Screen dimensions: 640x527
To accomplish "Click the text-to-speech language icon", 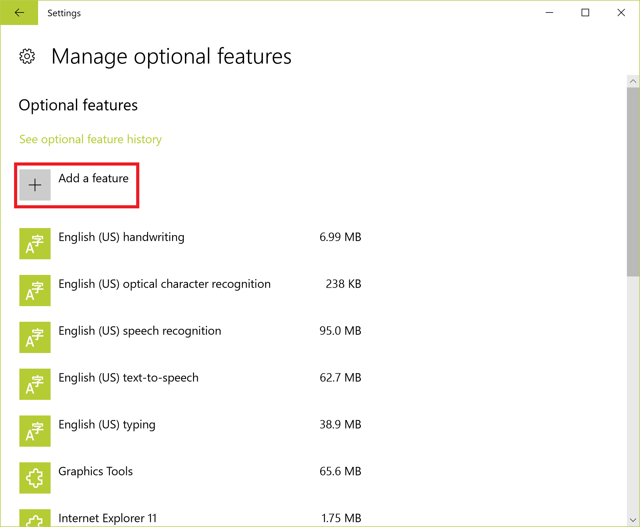I will click(35, 384).
